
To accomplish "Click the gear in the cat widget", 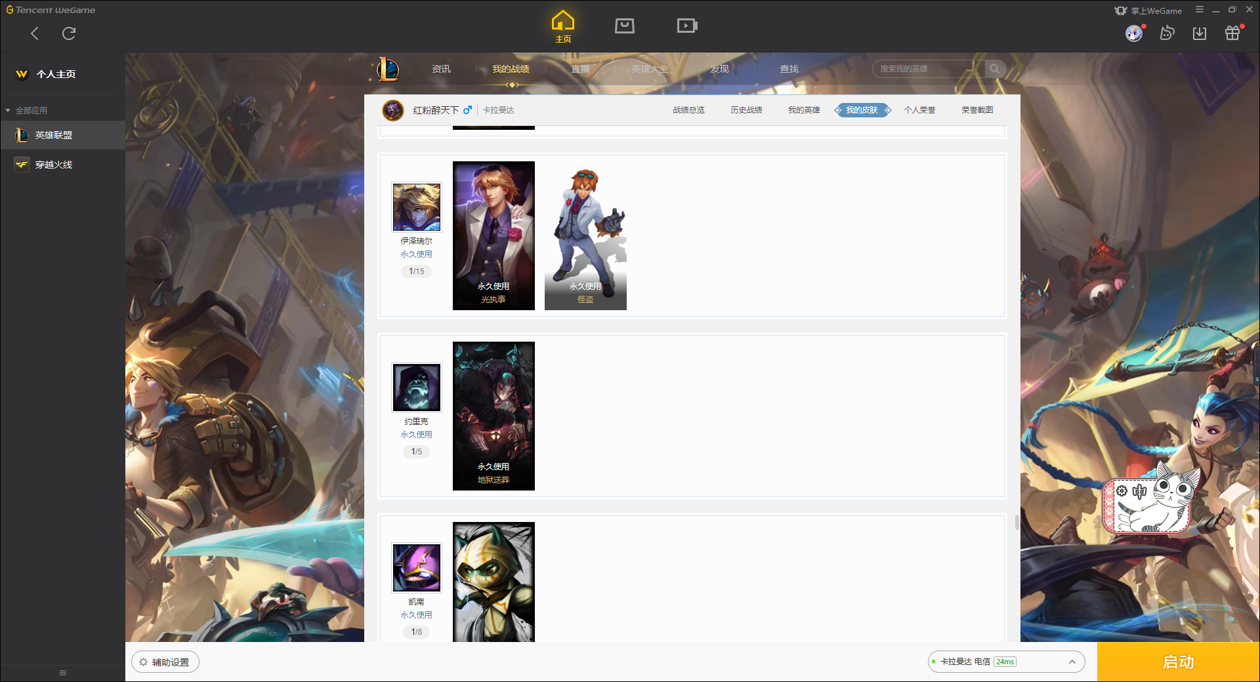I will tap(1122, 491).
